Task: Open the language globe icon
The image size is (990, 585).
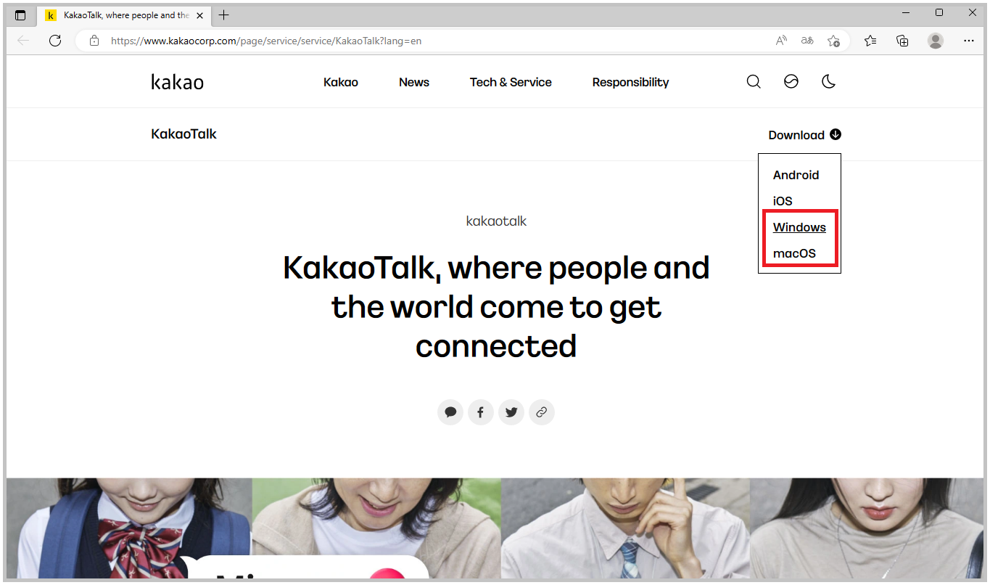Action: 791,82
